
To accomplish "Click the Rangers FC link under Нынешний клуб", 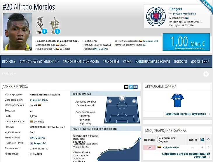I will click(40, 143).
